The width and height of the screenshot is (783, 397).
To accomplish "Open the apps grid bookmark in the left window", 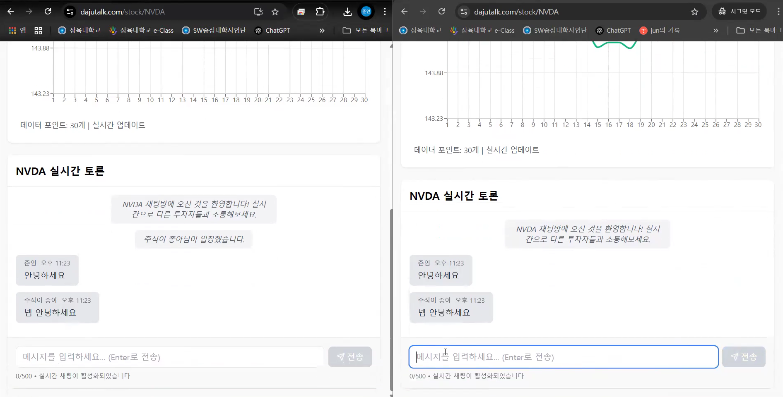I will coord(17,30).
